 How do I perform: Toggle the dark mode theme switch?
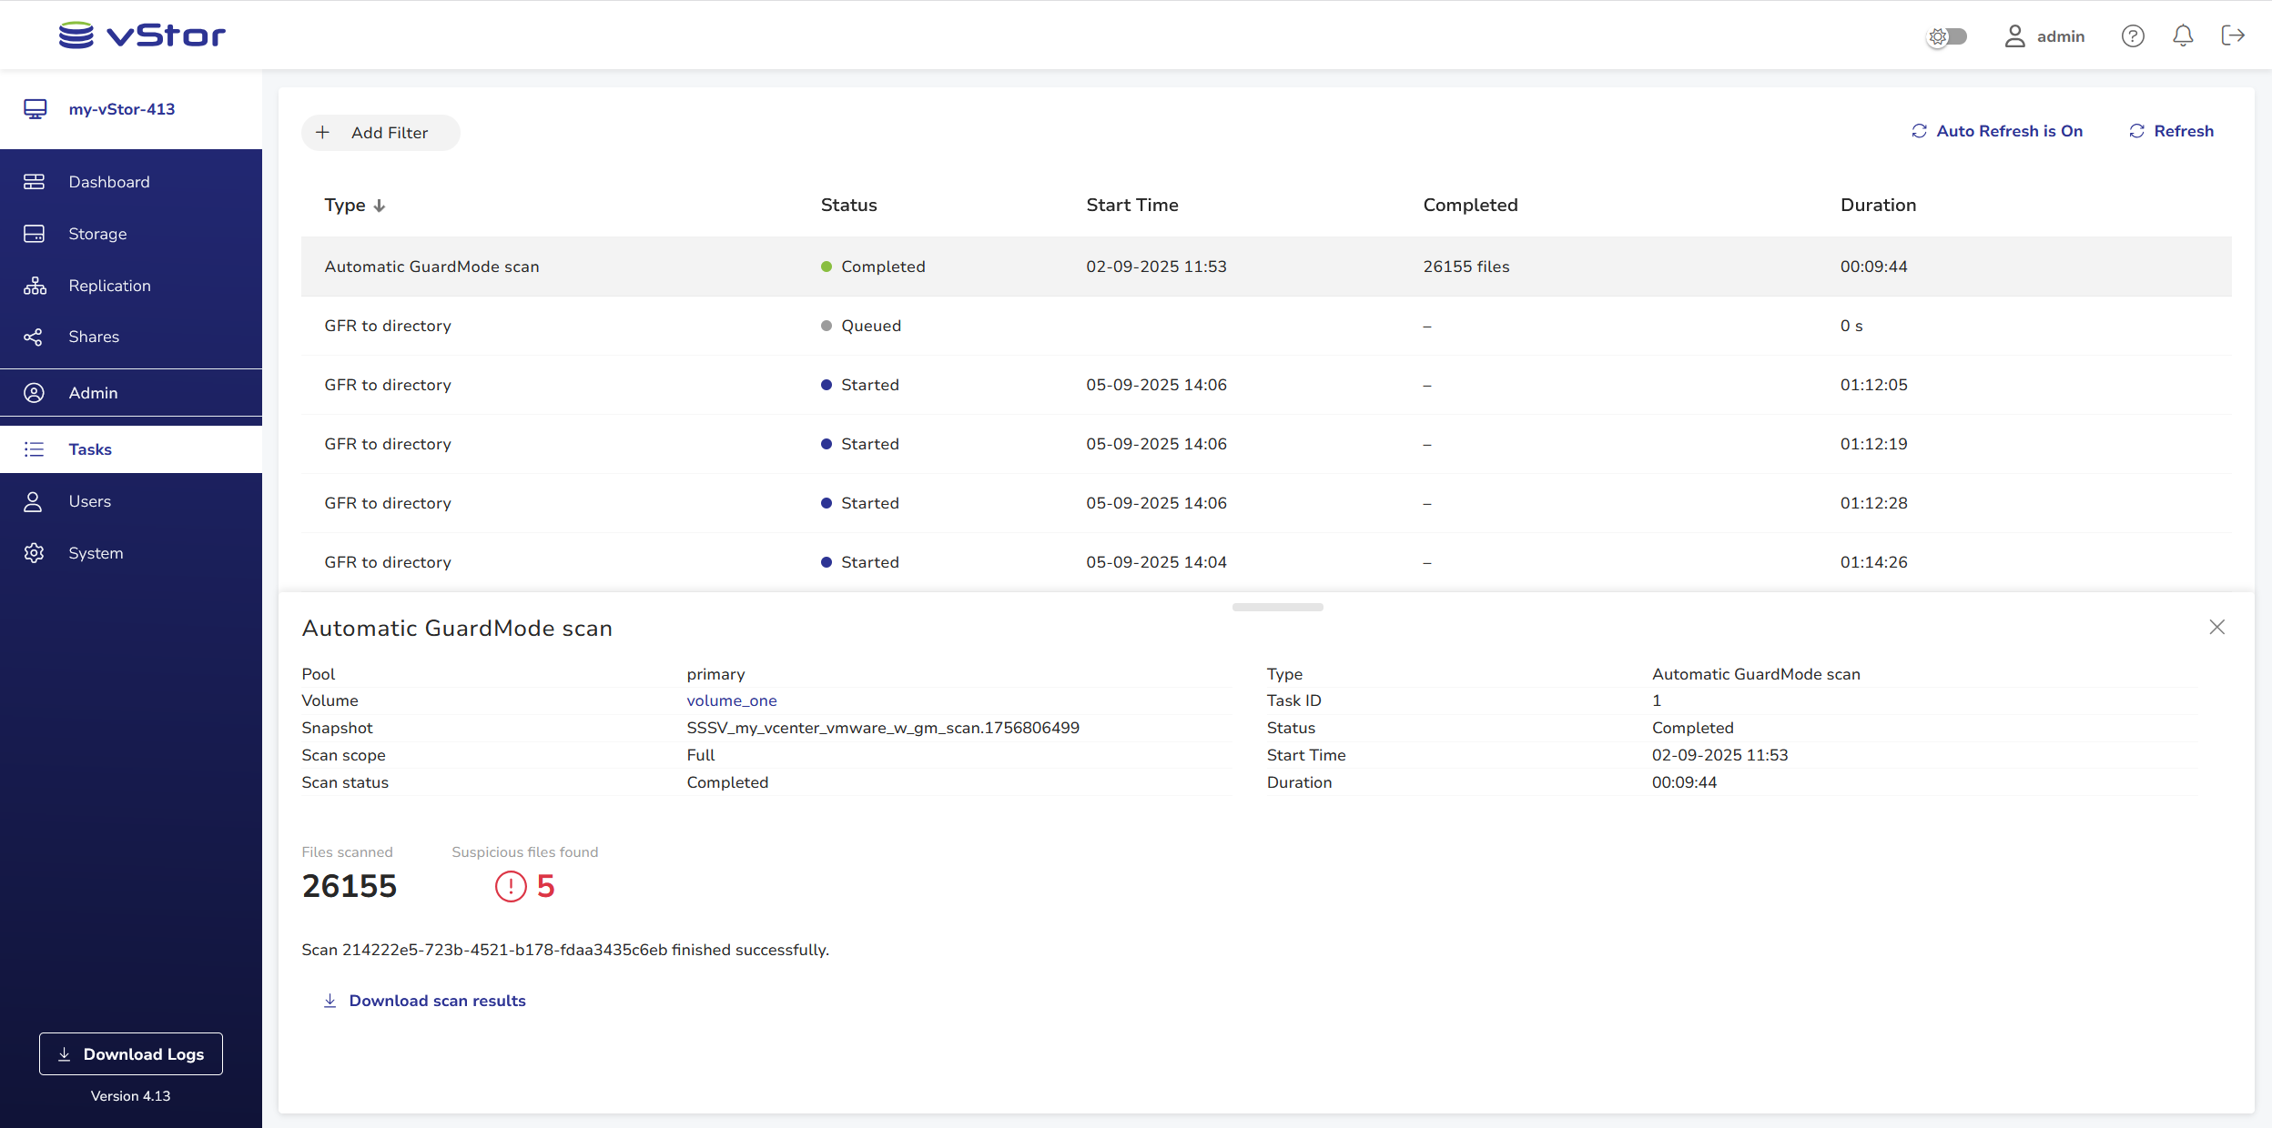pos(1948,36)
